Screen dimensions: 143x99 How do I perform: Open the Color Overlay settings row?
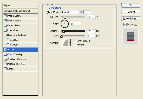[21, 54]
